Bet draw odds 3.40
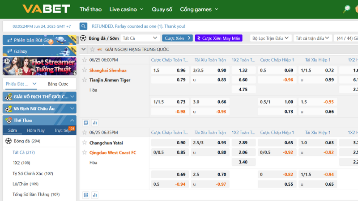Image resolution: width=358 pixels, height=201 pixels. (x=243, y=162)
